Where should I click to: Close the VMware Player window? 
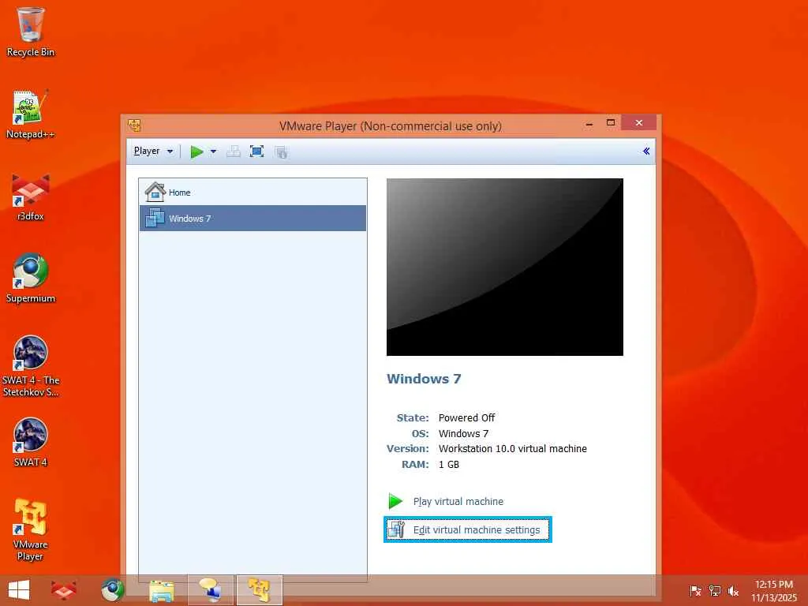click(639, 122)
